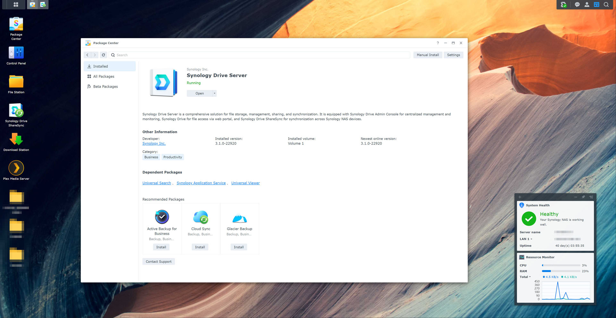Click the Open button for Drive Server

pos(200,93)
